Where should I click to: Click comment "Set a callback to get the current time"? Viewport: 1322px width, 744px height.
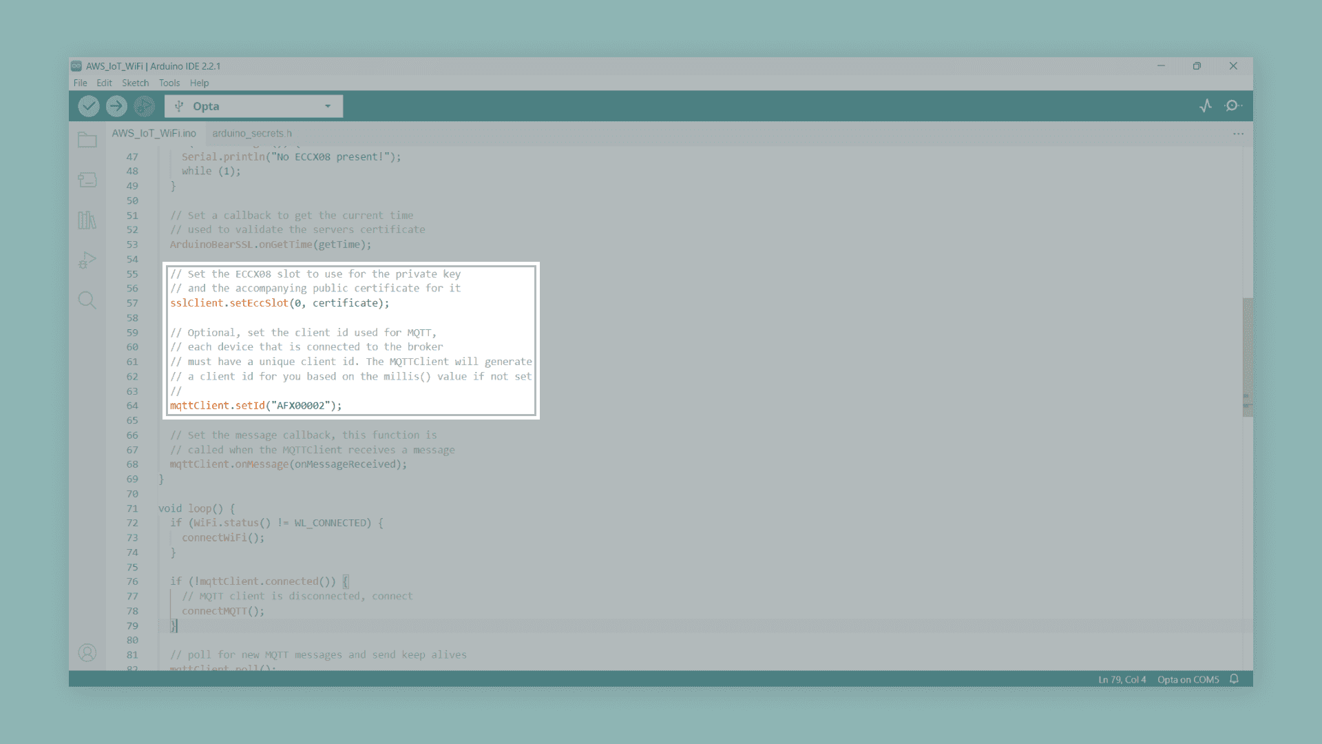292,216
